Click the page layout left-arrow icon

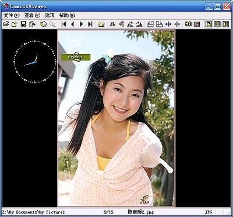(x=150, y=24)
